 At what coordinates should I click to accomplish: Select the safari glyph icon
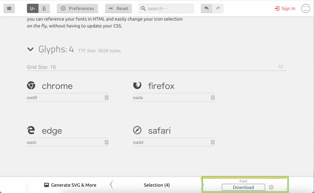click(137, 130)
